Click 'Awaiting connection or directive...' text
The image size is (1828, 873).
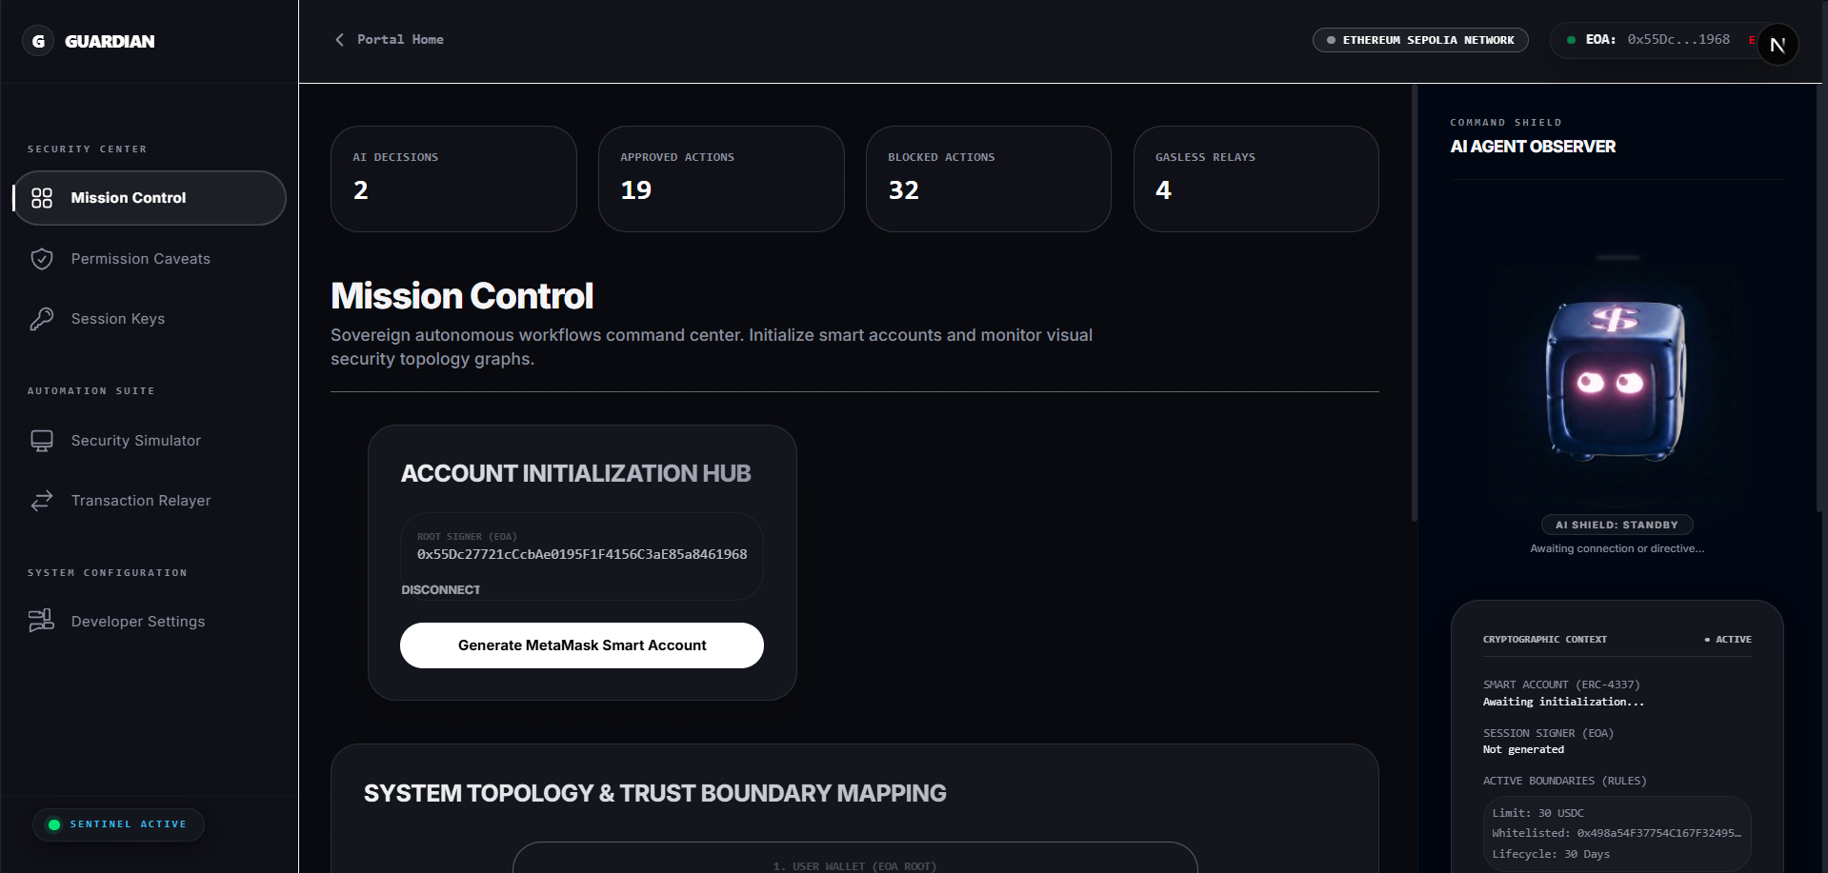click(1617, 548)
